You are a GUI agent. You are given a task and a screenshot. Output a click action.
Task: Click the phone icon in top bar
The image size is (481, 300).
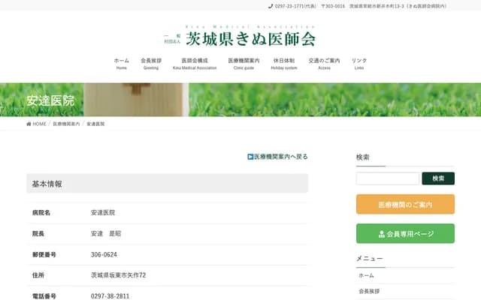tap(271, 6)
